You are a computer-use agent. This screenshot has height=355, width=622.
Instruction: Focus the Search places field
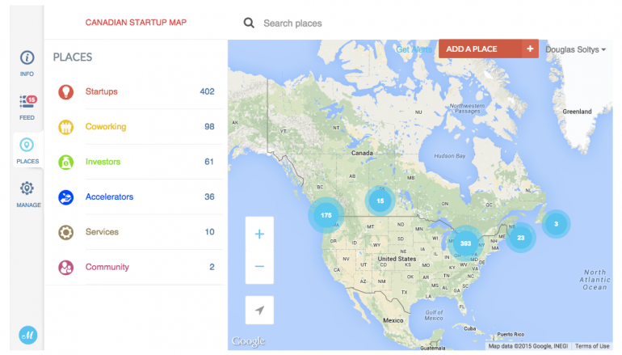coord(292,23)
